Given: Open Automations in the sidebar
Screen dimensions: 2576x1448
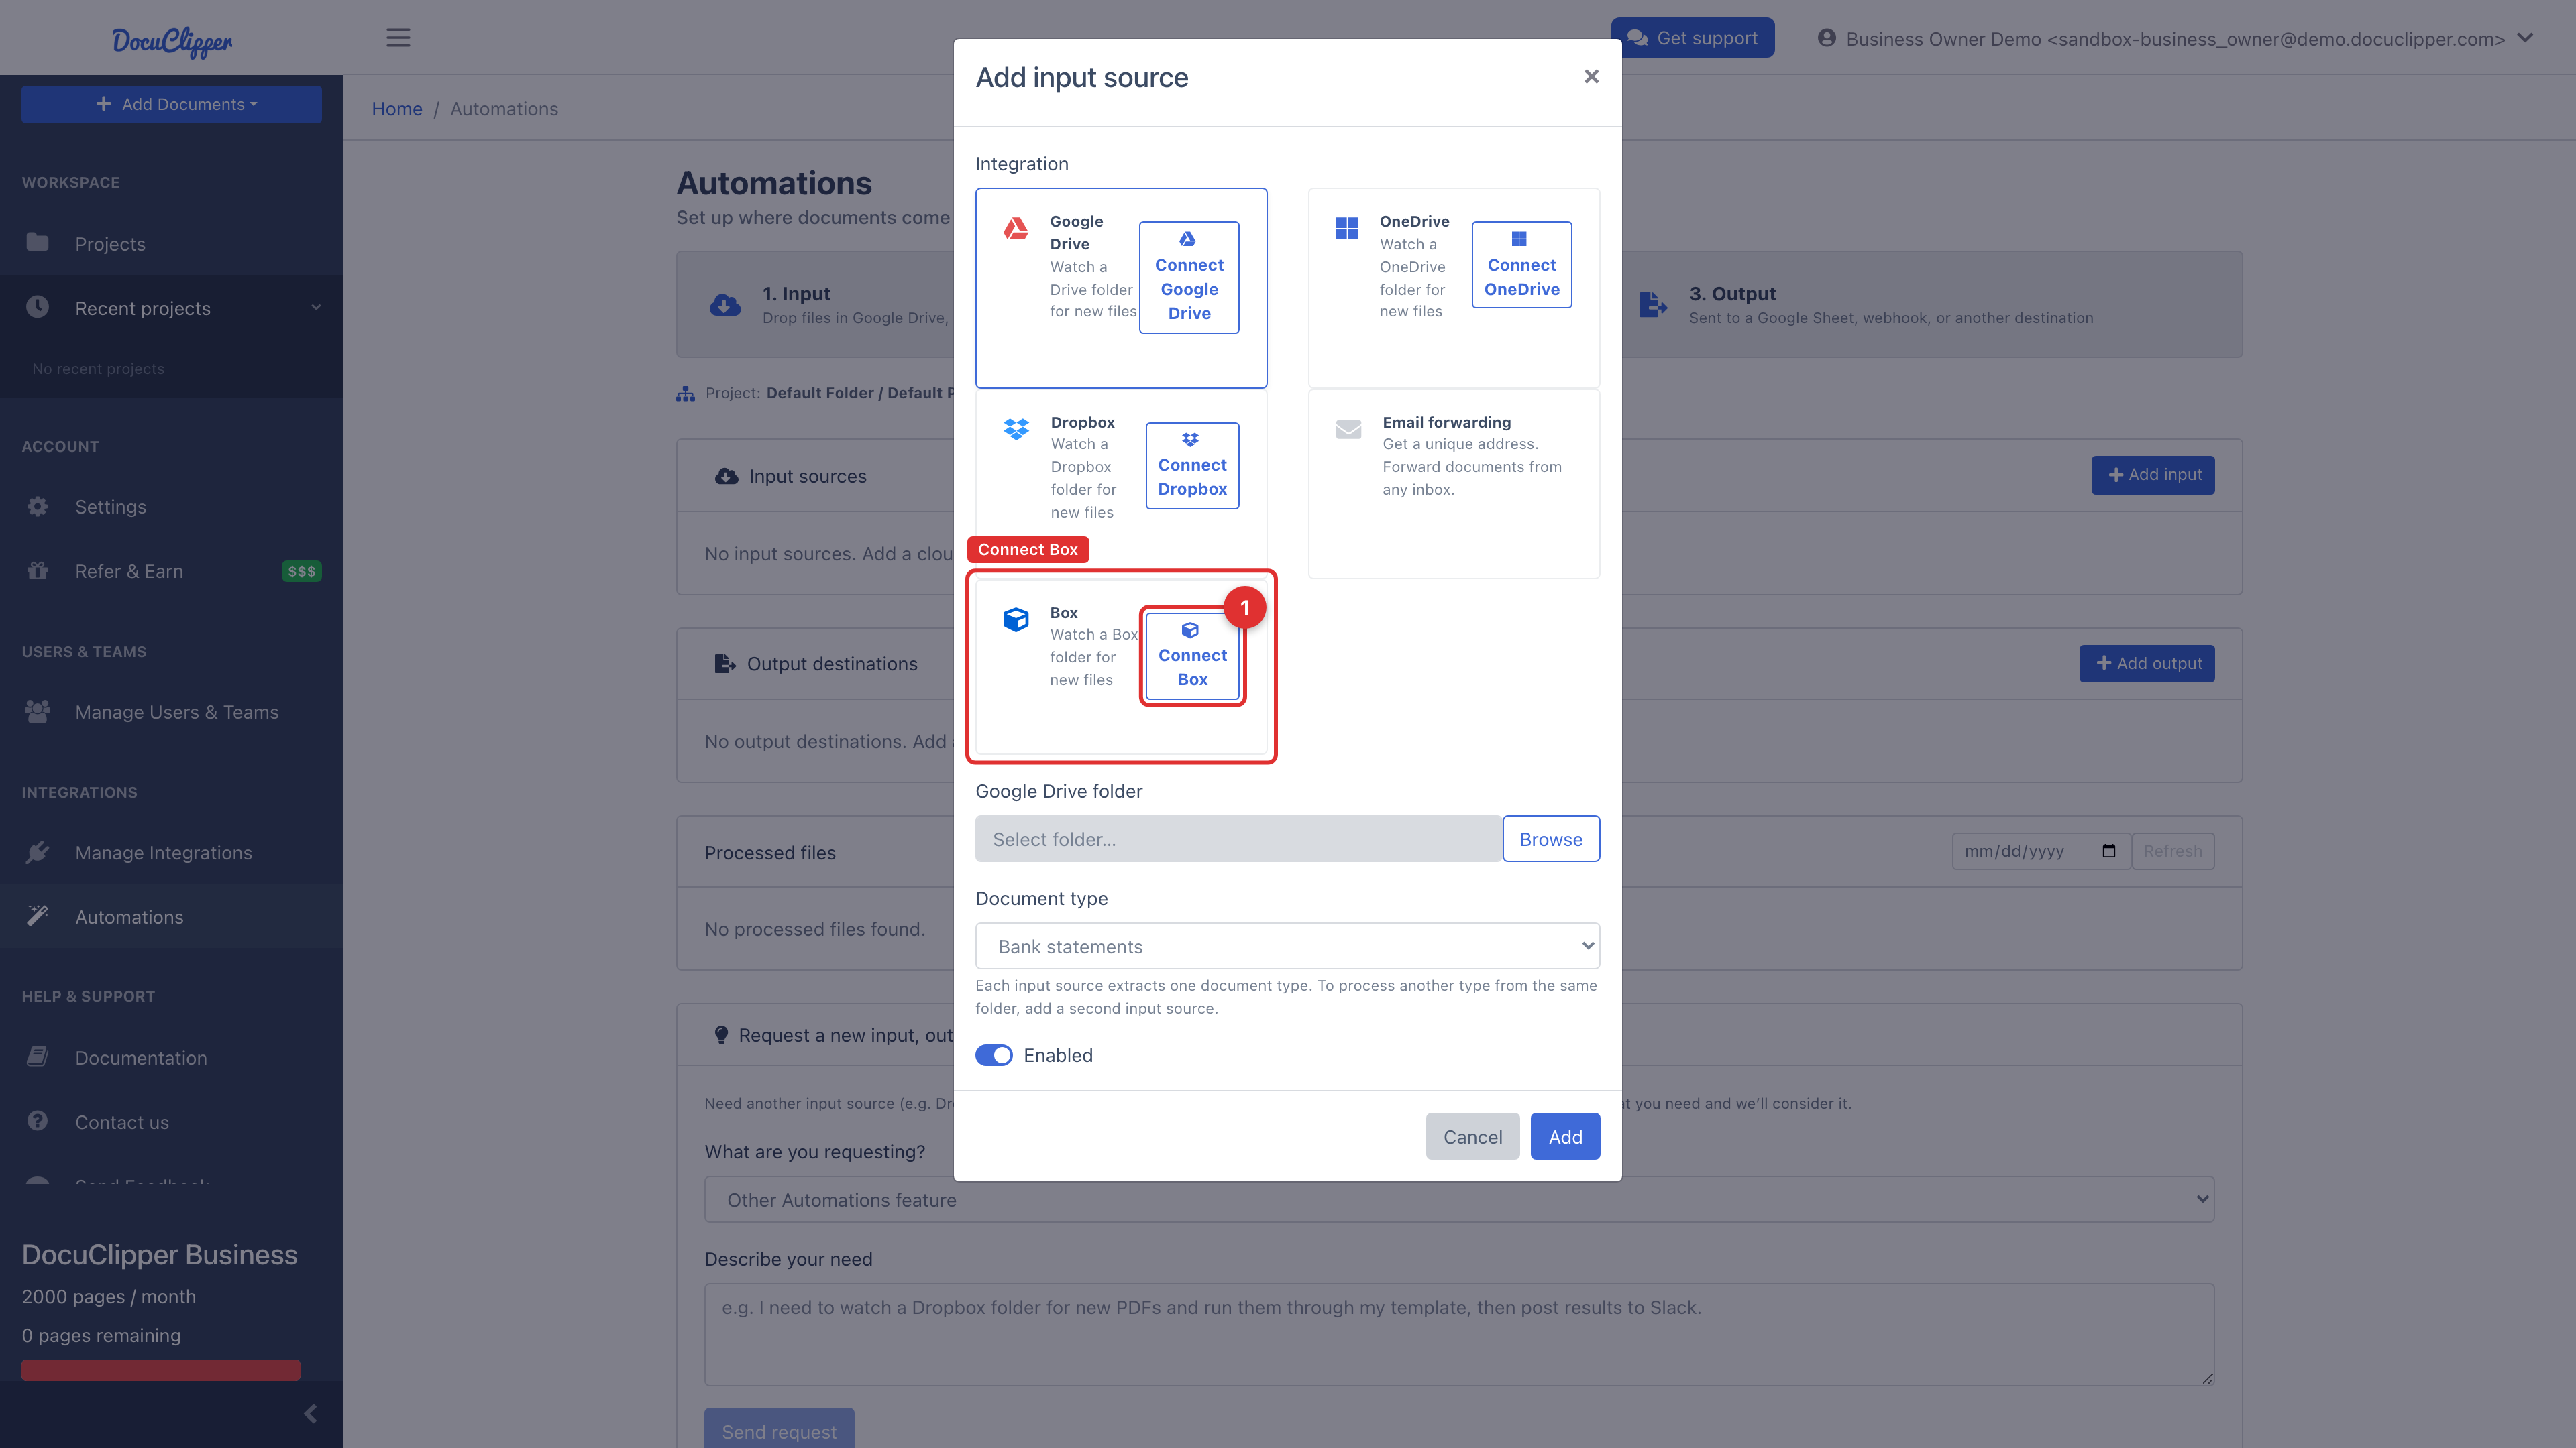Looking at the screenshot, I should click(x=172, y=916).
